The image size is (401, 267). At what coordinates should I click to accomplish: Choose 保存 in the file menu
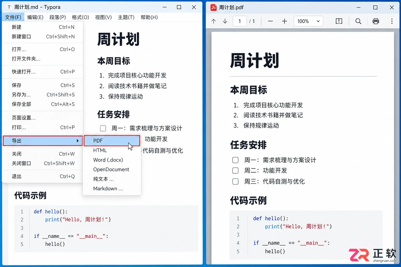(x=43, y=85)
